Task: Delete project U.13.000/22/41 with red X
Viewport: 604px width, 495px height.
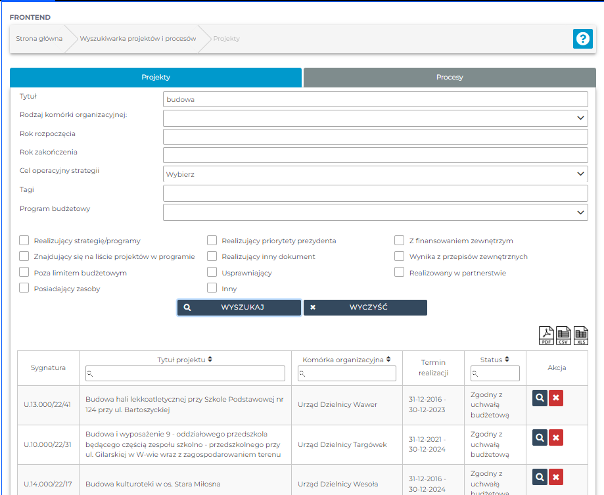Action: (x=556, y=398)
